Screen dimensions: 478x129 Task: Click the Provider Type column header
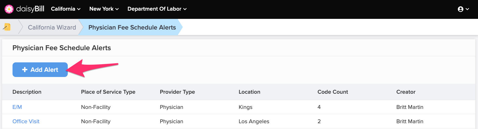(177, 92)
